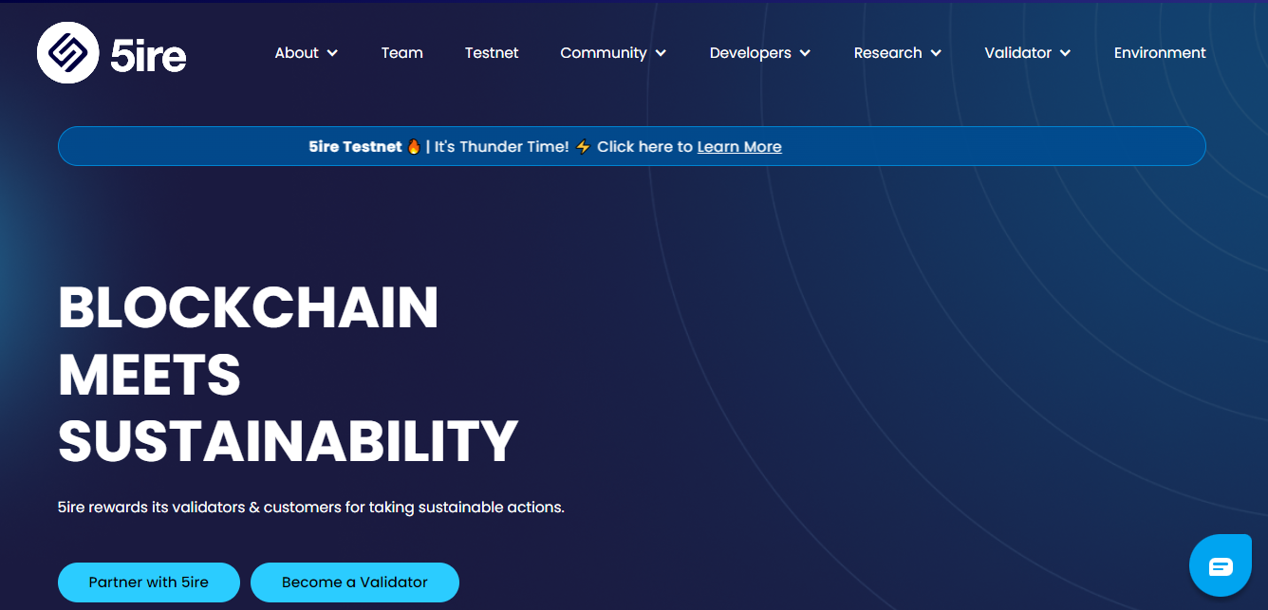Image resolution: width=1268 pixels, height=610 pixels.
Task: Click the Community menu label
Action: point(603,53)
